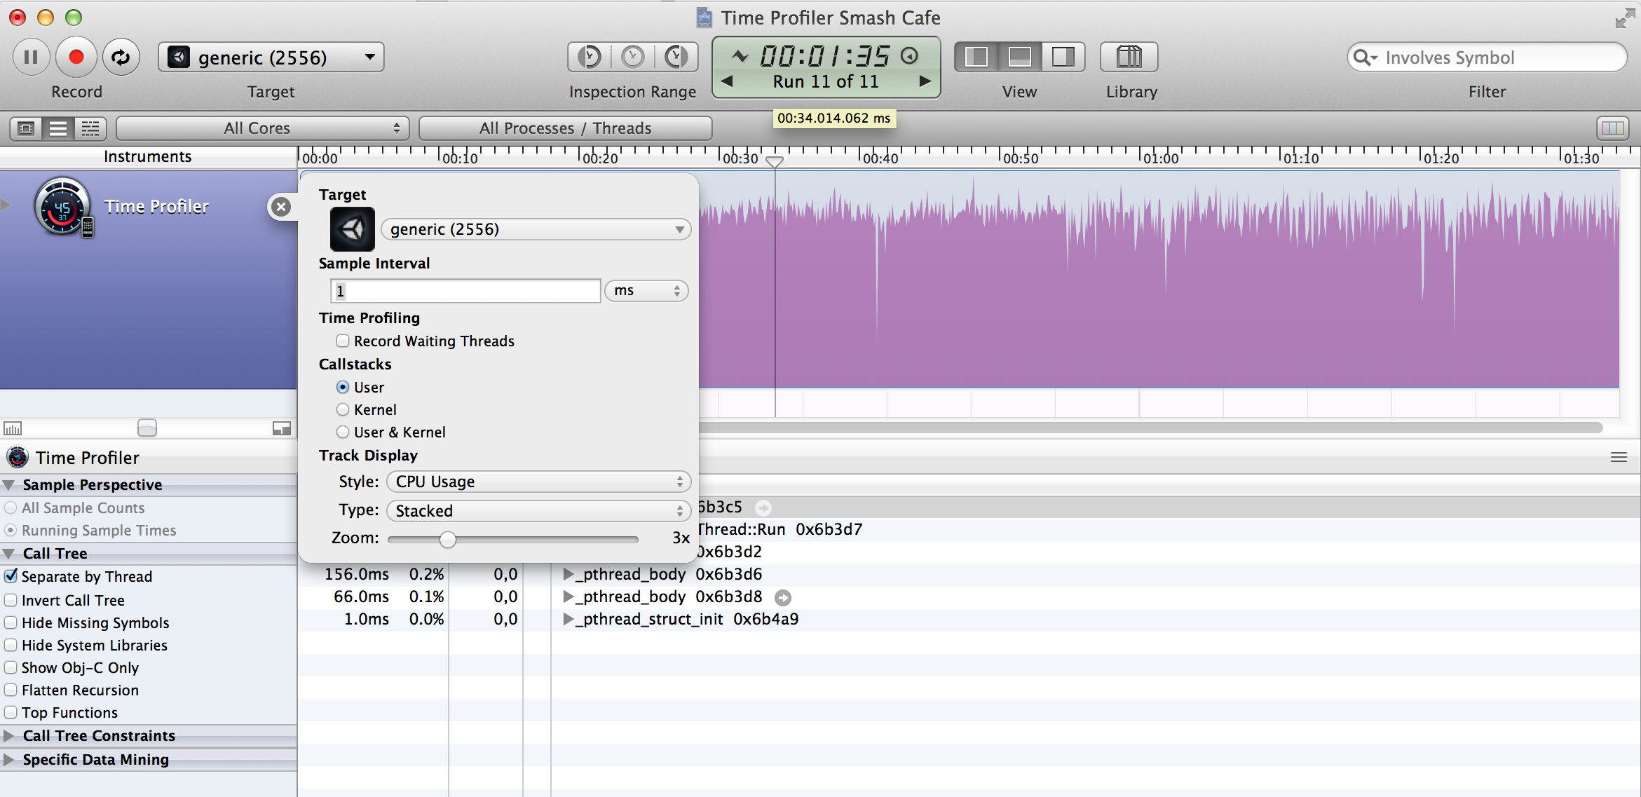Expand Call Tree Constraints section
The width and height of the screenshot is (1641, 797).
pos(9,735)
